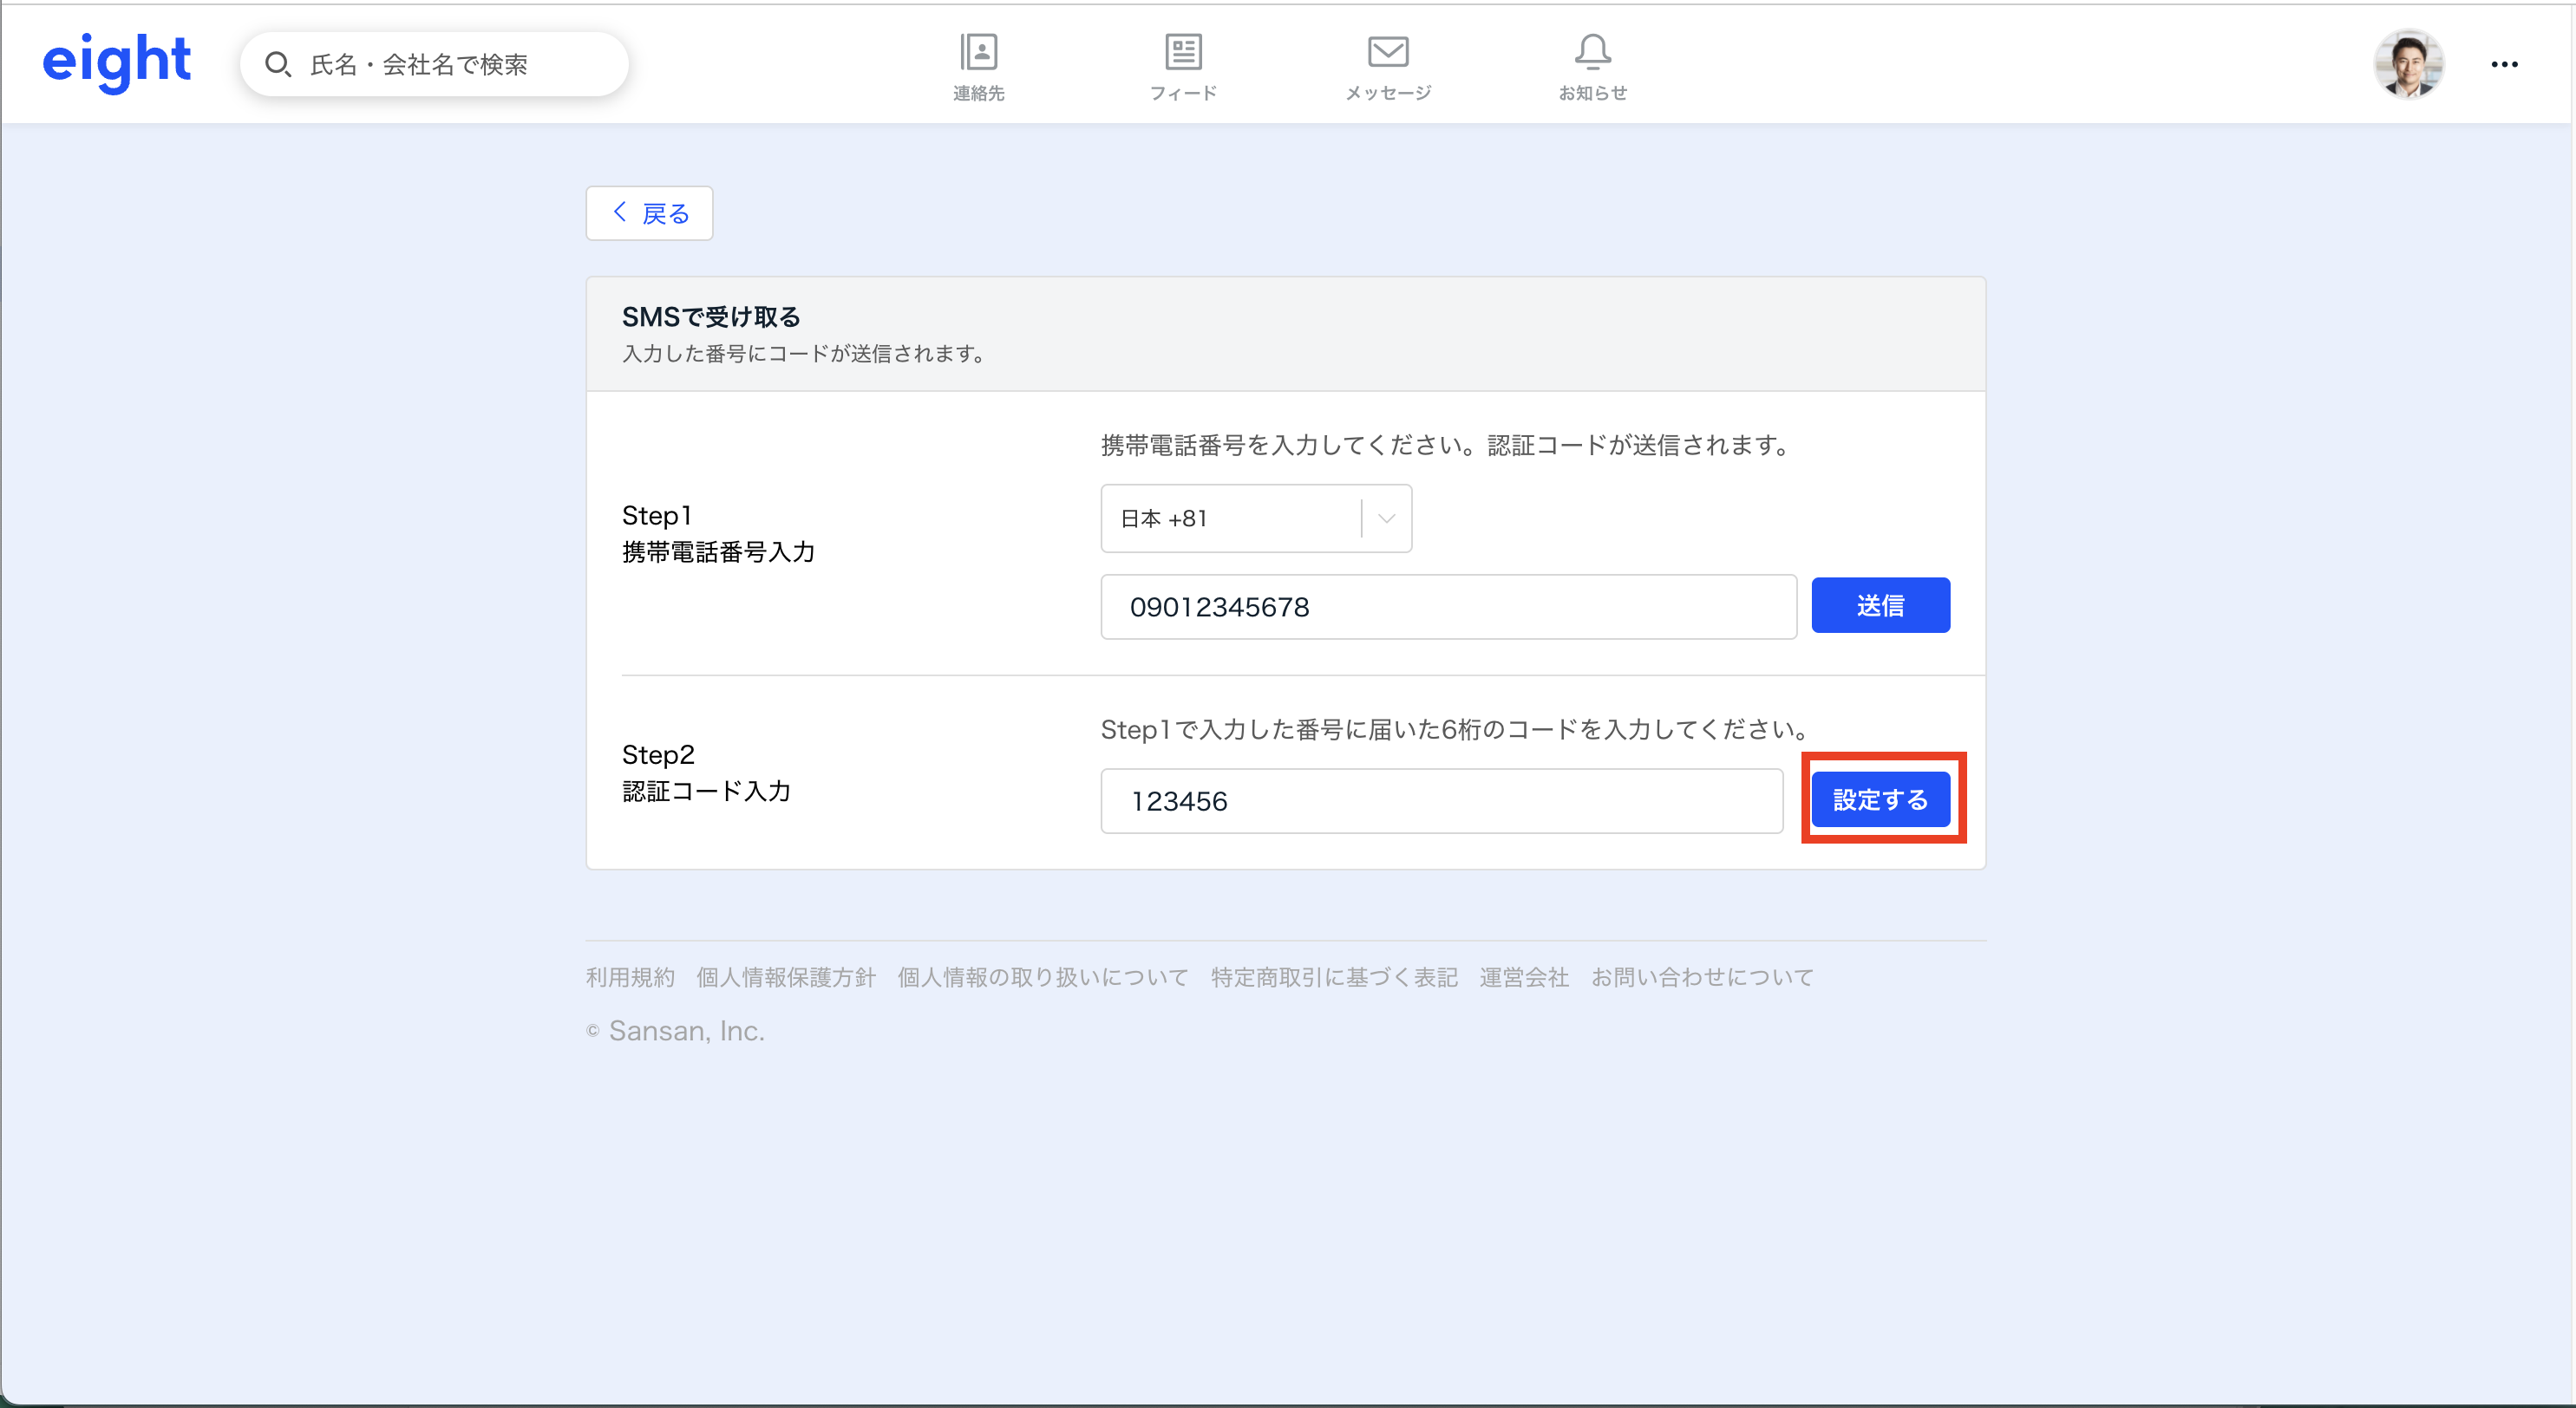2576x1408 pixels.
Task: Open the profile avatar photo
Action: [2410, 63]
